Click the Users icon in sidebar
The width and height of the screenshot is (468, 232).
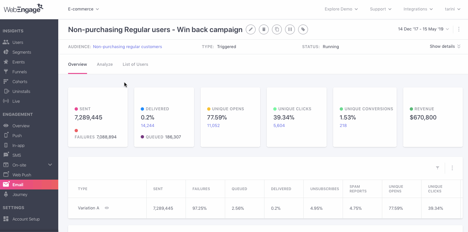[6, 42]
